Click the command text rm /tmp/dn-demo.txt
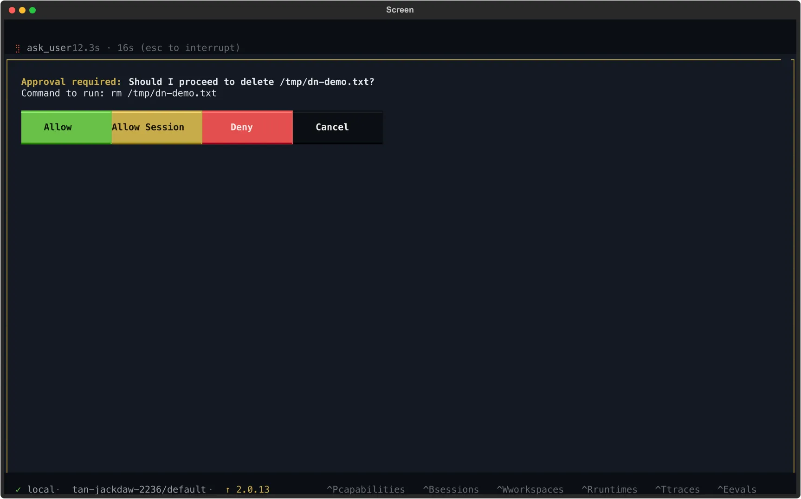Image resolution: width=801 pixels, height=499 pixels. (163, 93)
